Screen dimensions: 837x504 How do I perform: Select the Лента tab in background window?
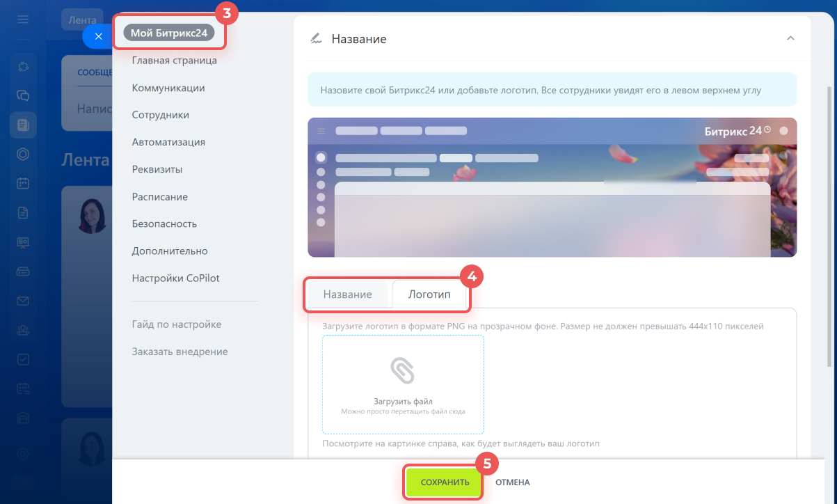click(82, 20)
